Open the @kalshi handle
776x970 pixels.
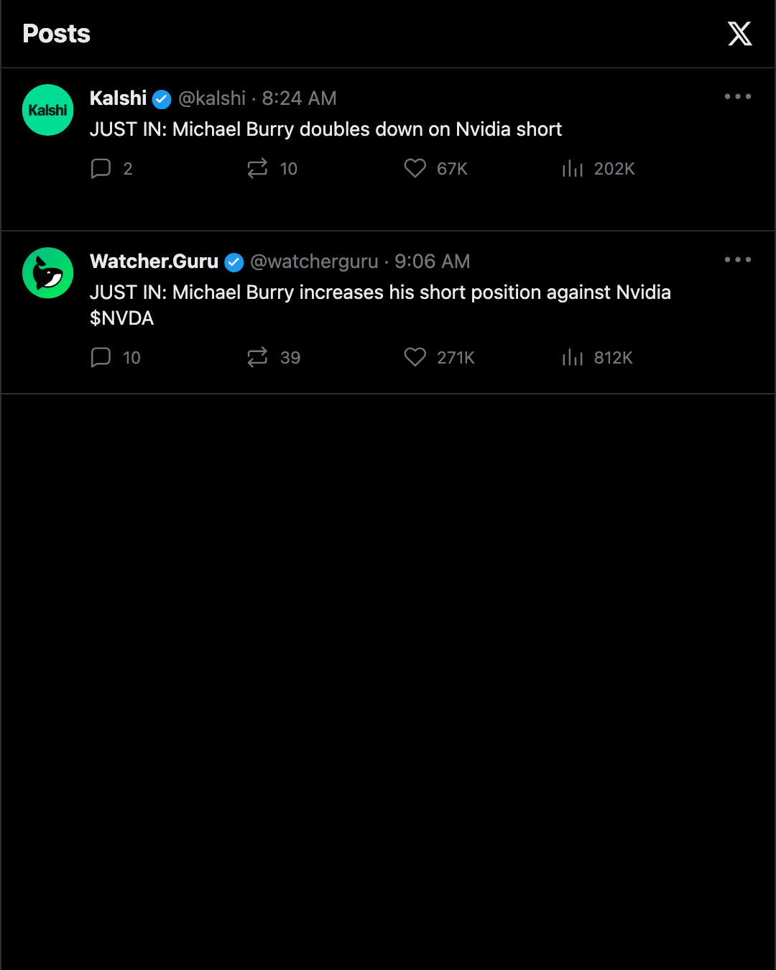[212, 98]
